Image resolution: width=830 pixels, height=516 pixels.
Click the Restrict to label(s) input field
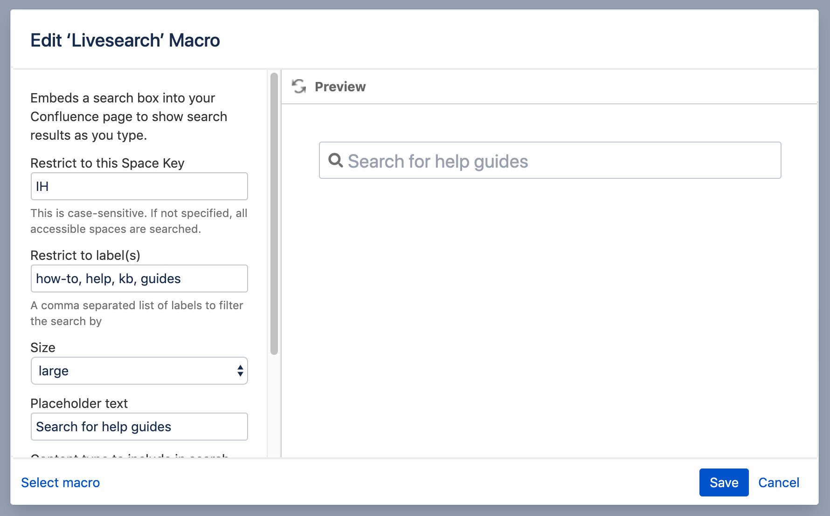pos(139,278)
